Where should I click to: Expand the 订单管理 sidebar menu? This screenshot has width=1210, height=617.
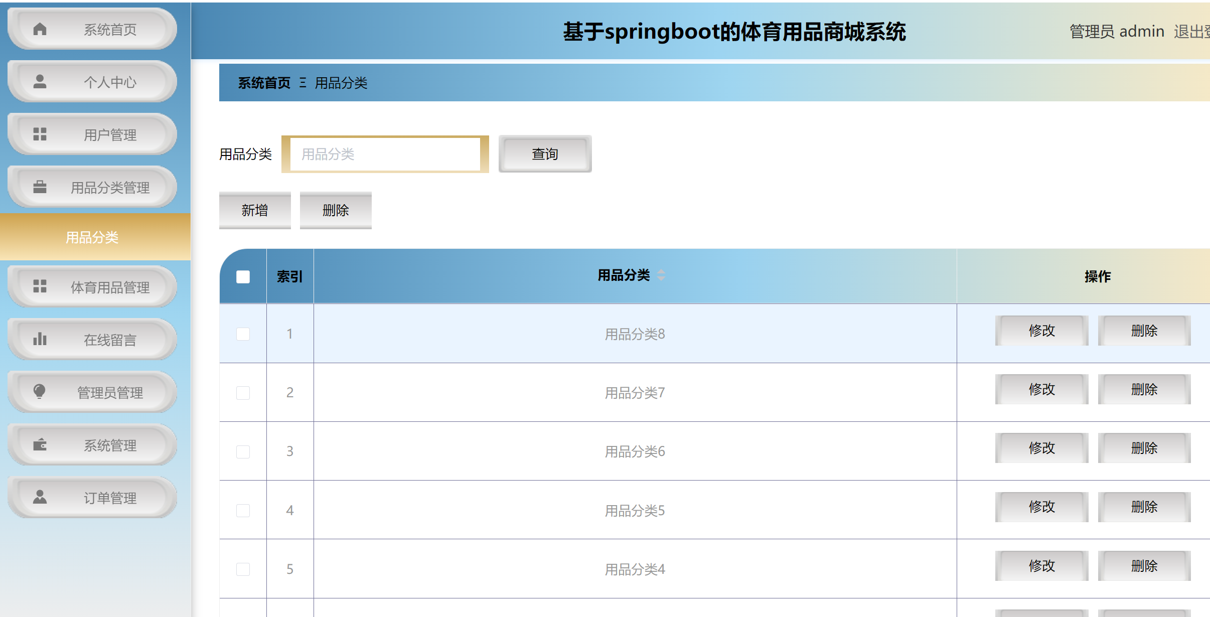(x=92, y=498)
